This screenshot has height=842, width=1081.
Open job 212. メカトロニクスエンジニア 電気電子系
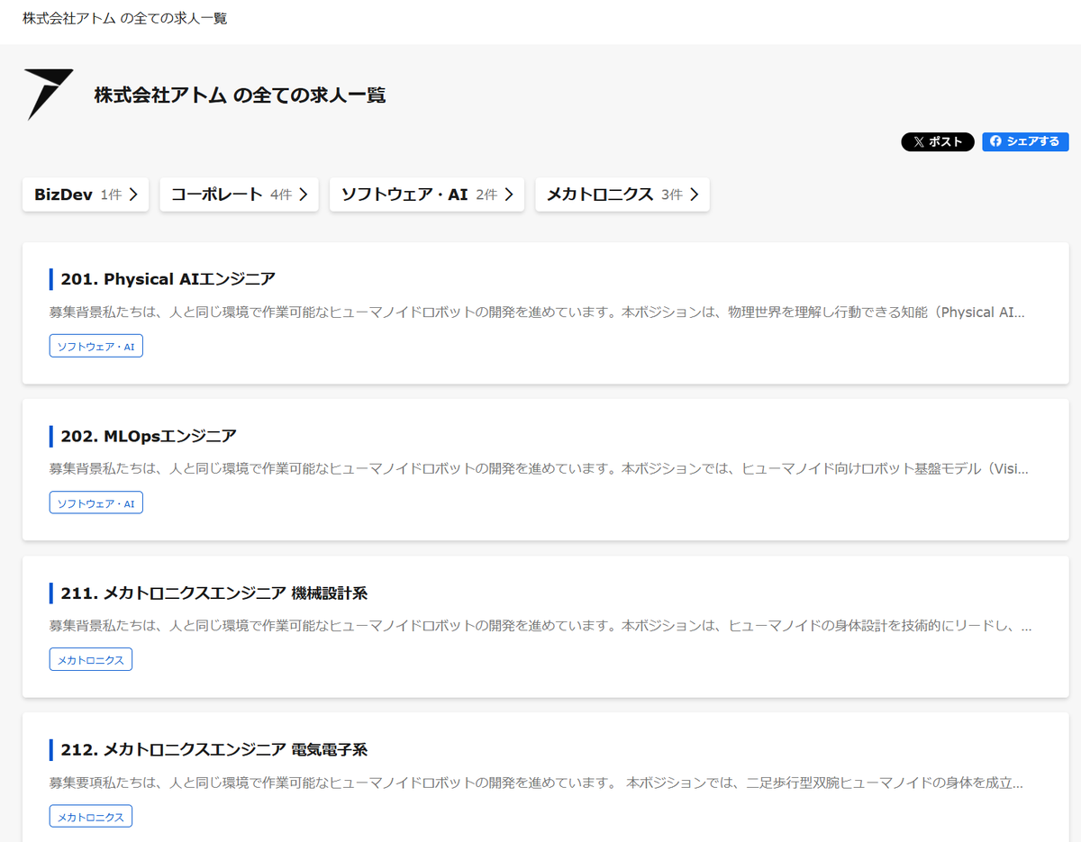pyautogui.click(x=214, y=750)
